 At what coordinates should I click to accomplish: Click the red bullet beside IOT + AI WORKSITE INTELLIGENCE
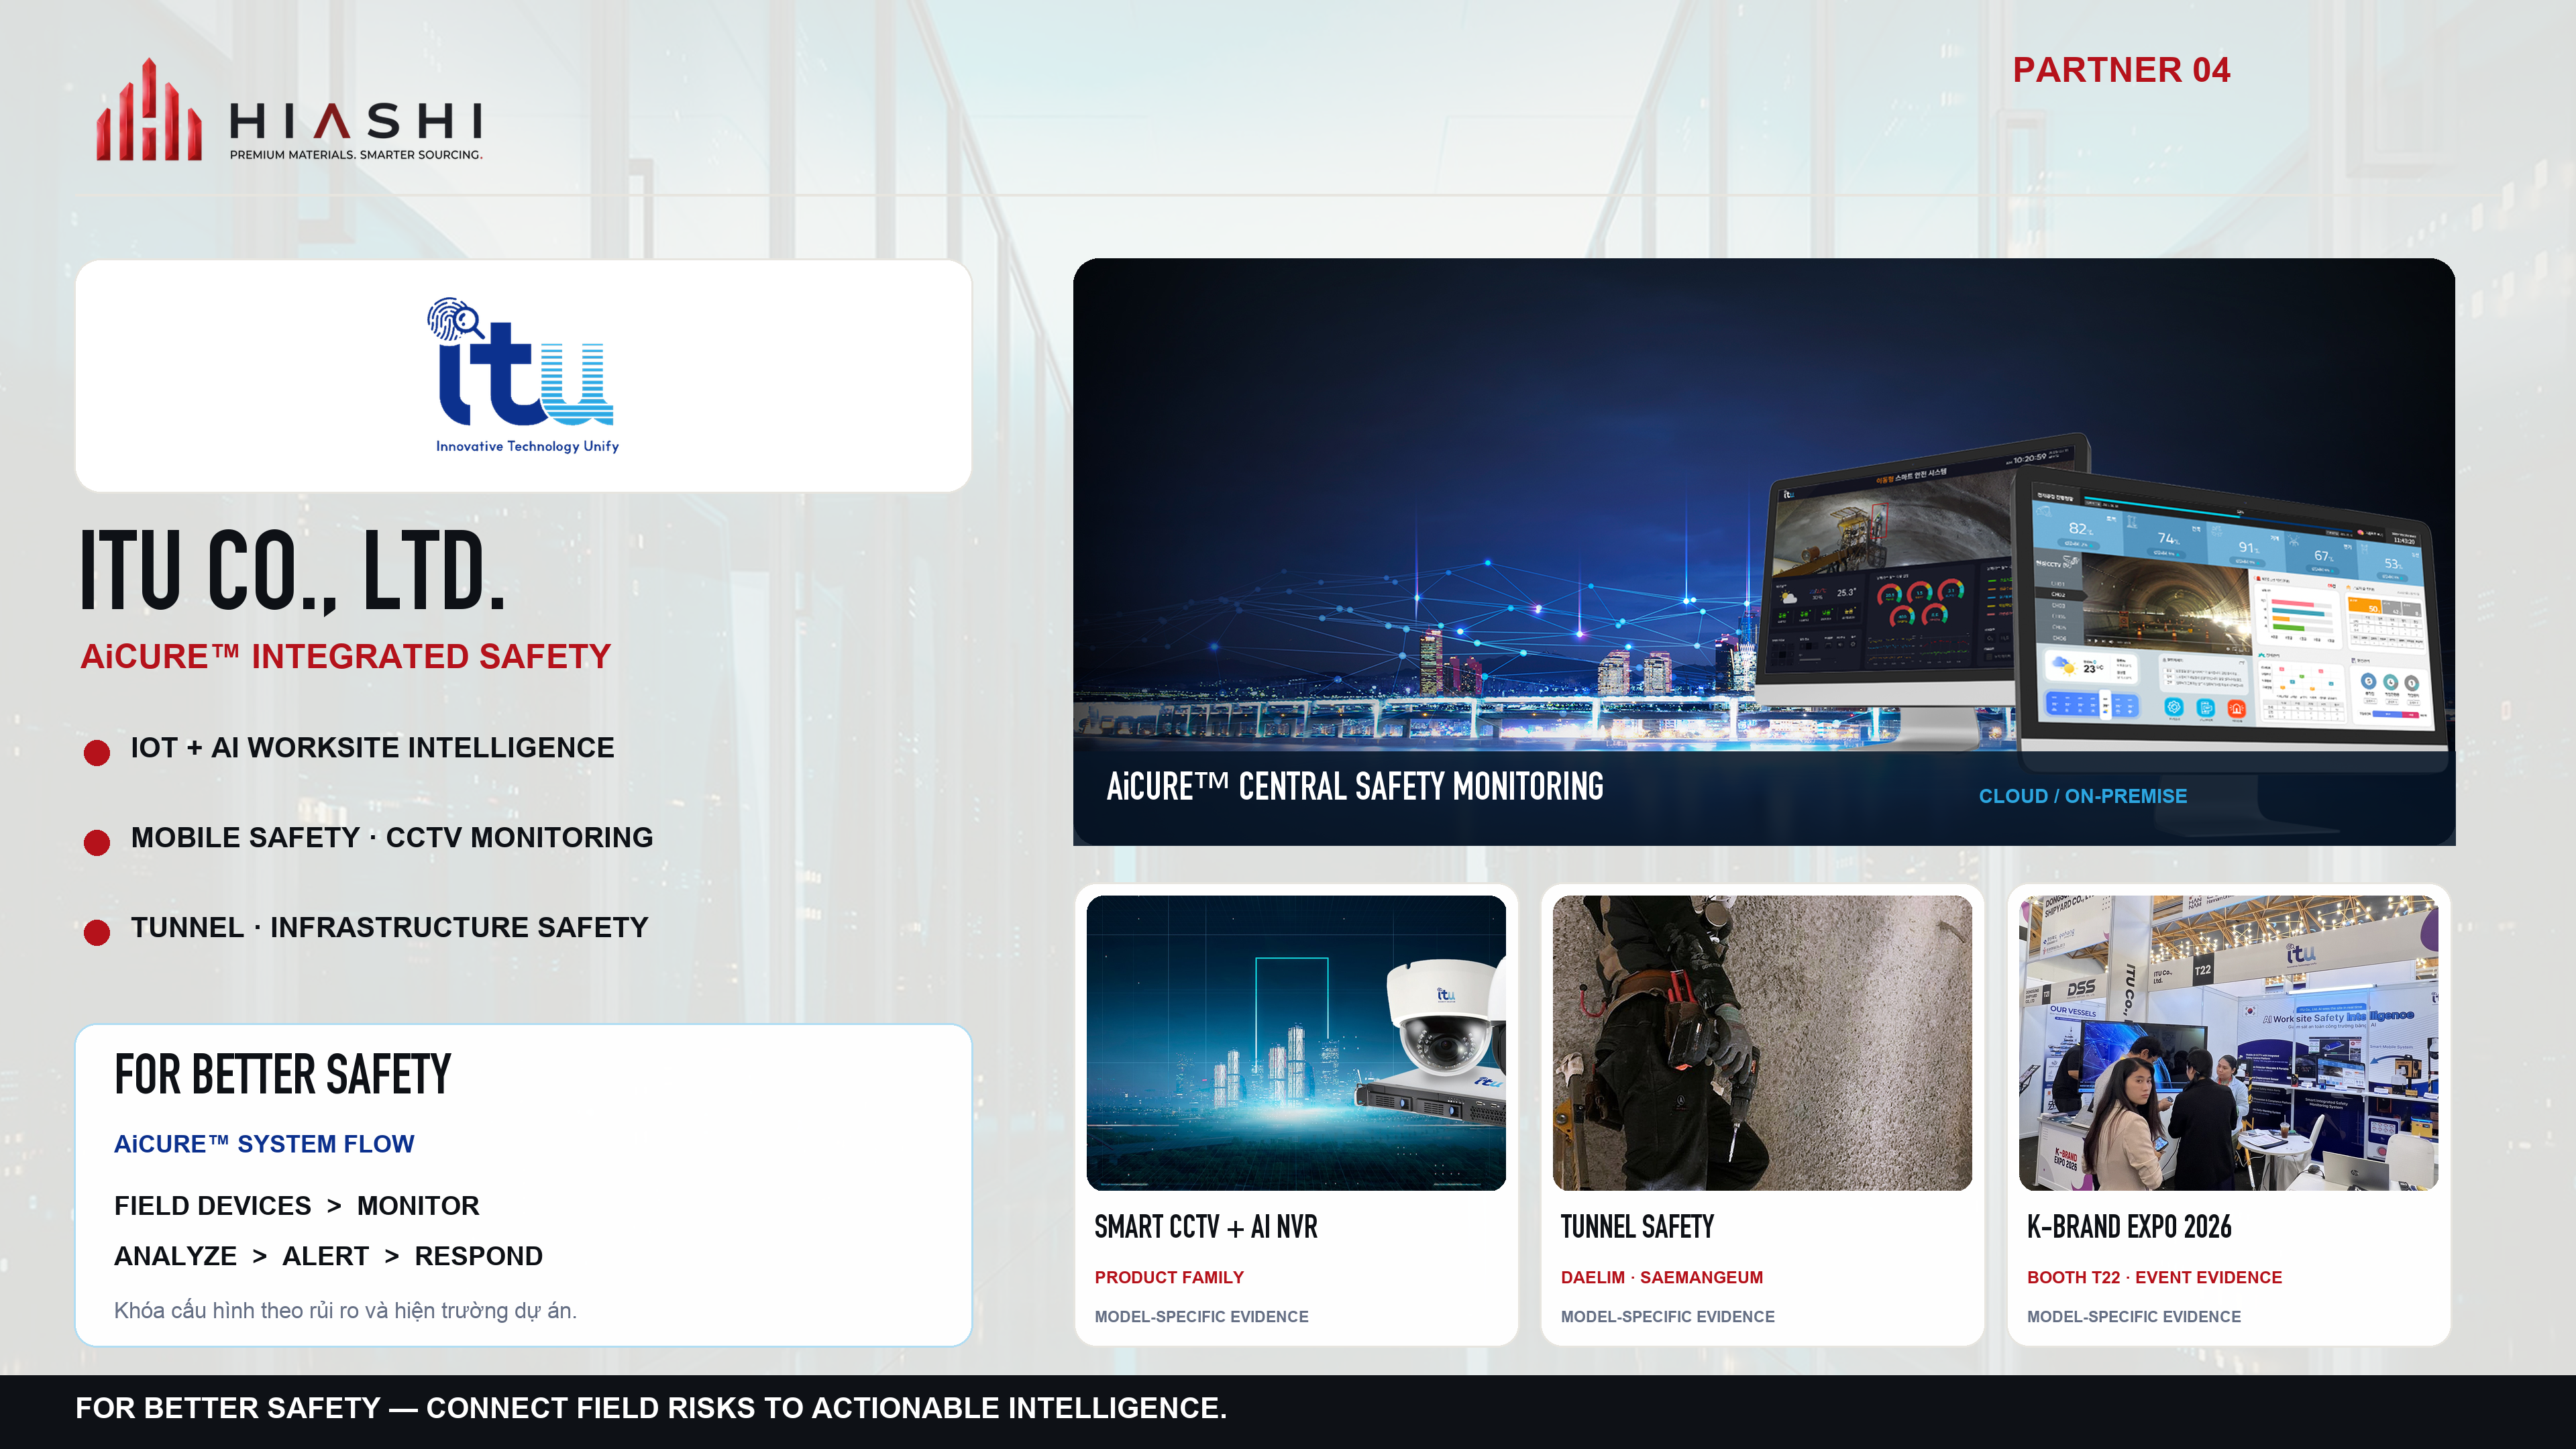(97, 752)
